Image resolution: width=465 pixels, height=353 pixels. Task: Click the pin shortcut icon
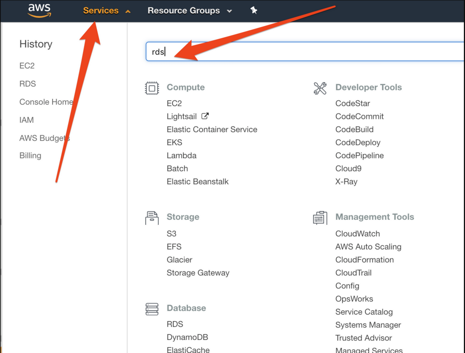click(254, 11)
